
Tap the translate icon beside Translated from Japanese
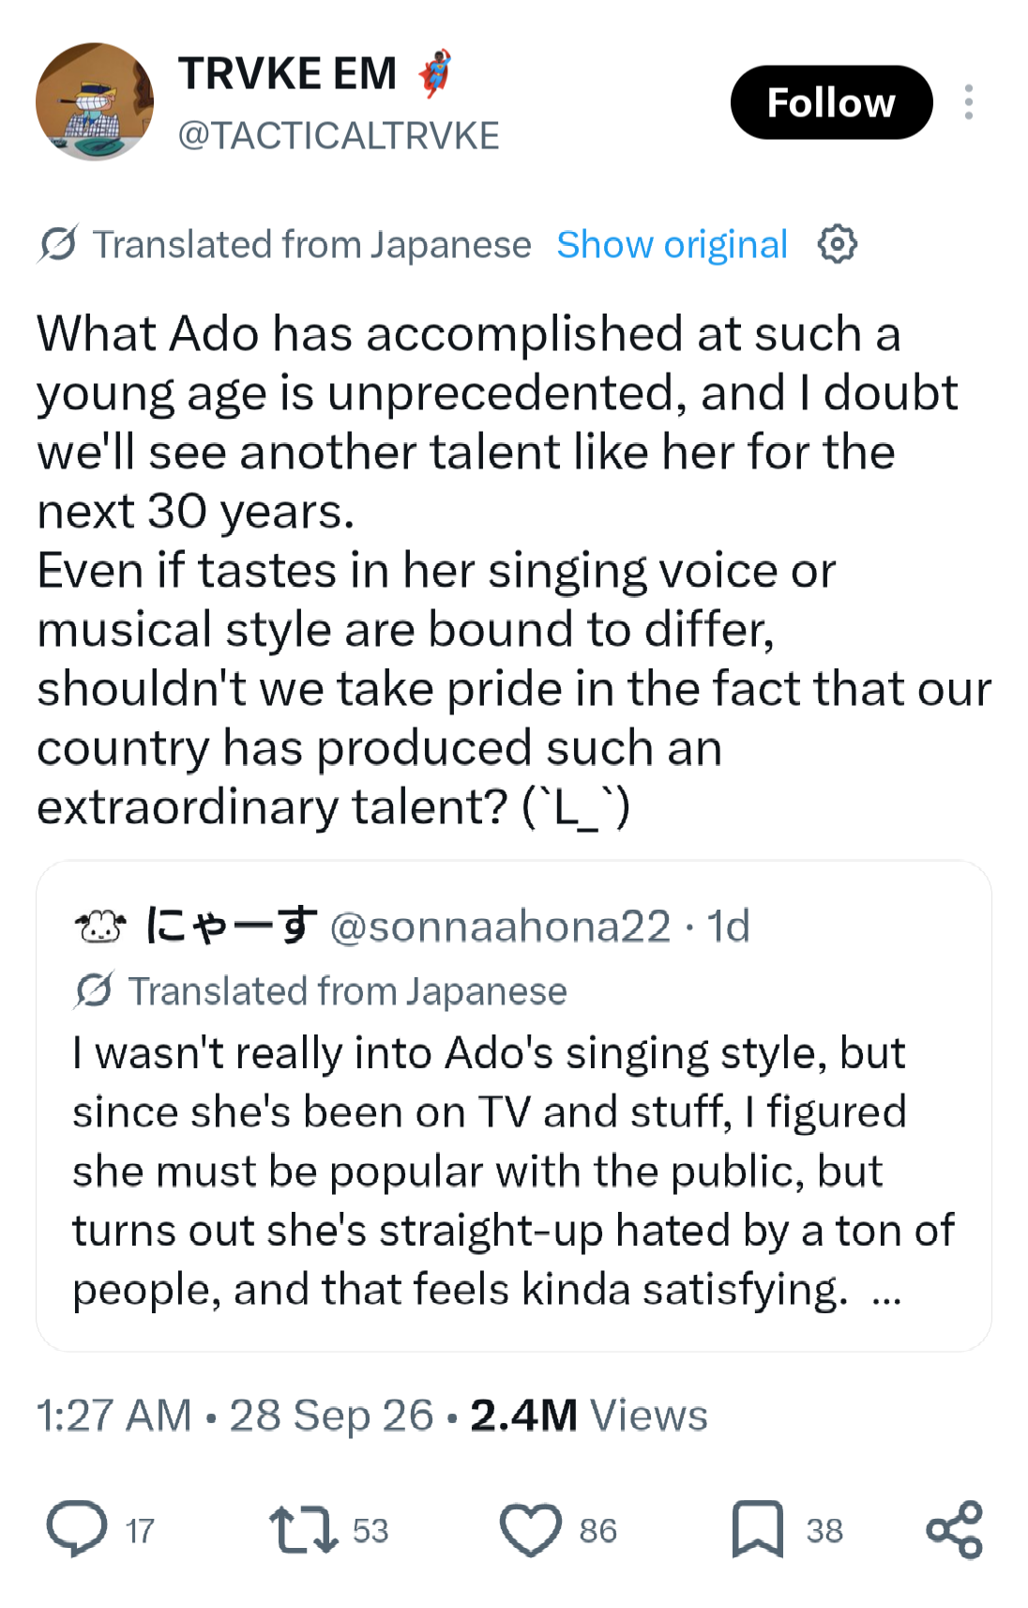pos(58,245)
